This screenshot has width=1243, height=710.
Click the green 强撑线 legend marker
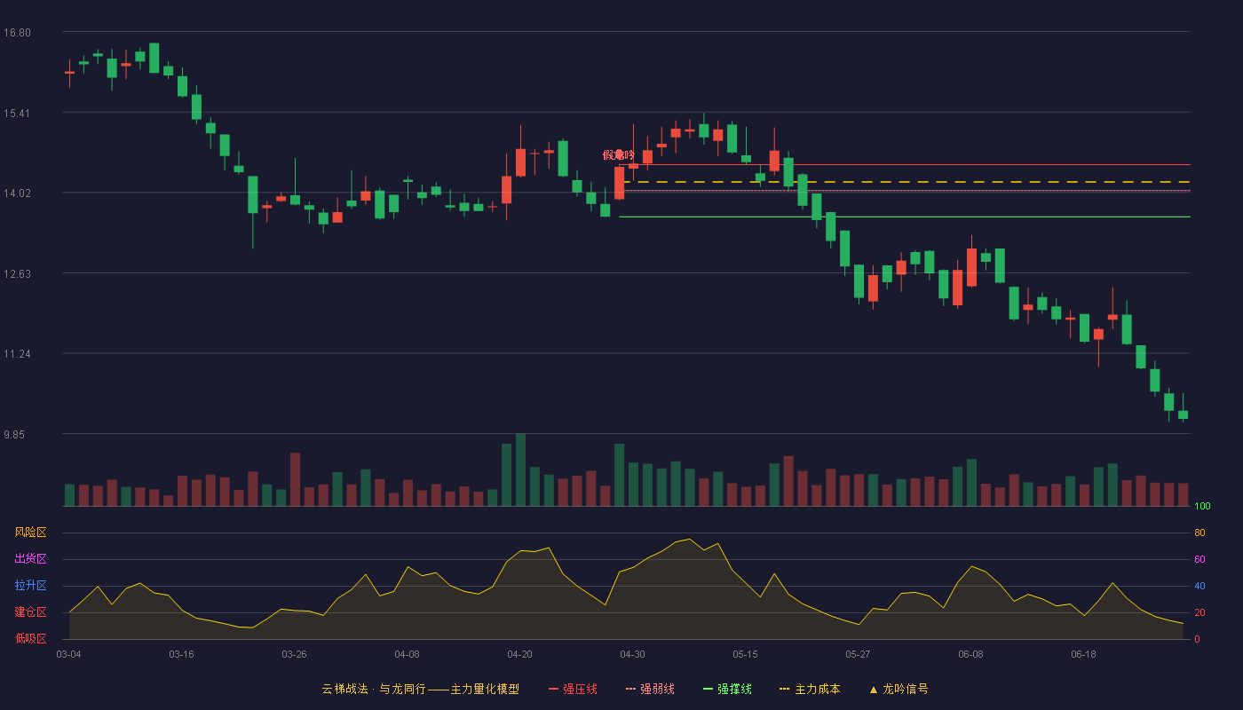[709, 689]
